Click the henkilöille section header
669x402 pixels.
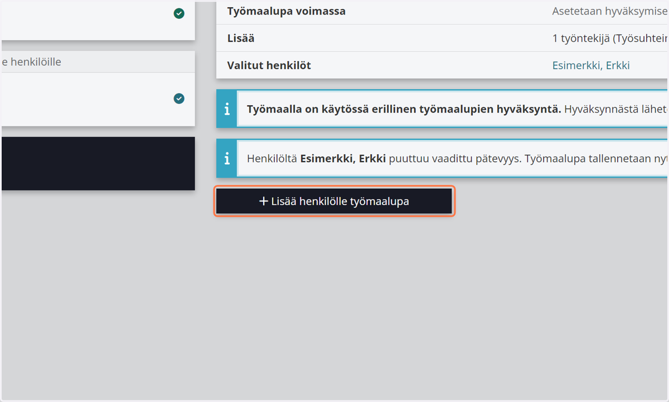point(98,62)
